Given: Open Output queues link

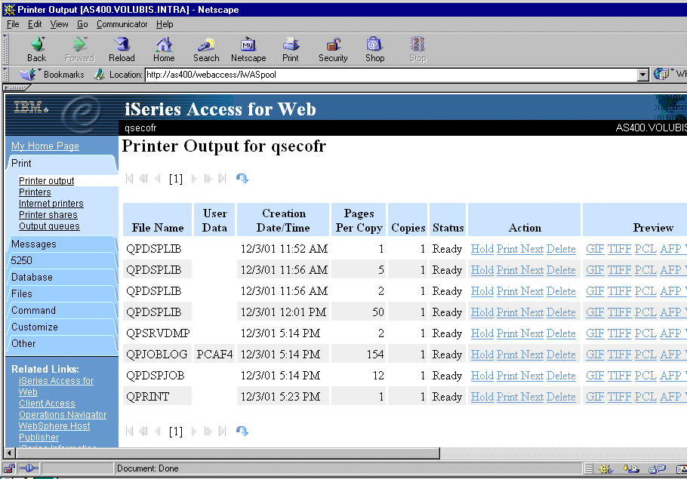Looking at the screenshot, I should click(x=49, y=226).
